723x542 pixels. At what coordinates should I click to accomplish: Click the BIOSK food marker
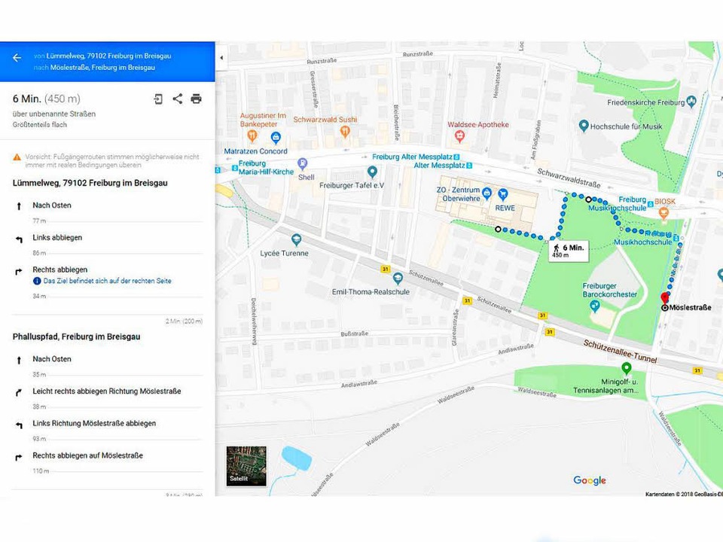(x=664, y=212)
